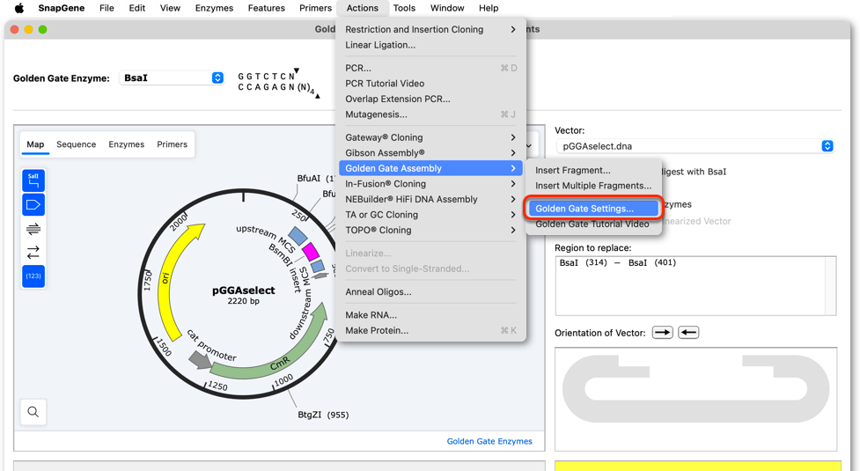The image size is (860, 471).
Task: Set vector orientation to right arrow
Action: pos(662,332)
